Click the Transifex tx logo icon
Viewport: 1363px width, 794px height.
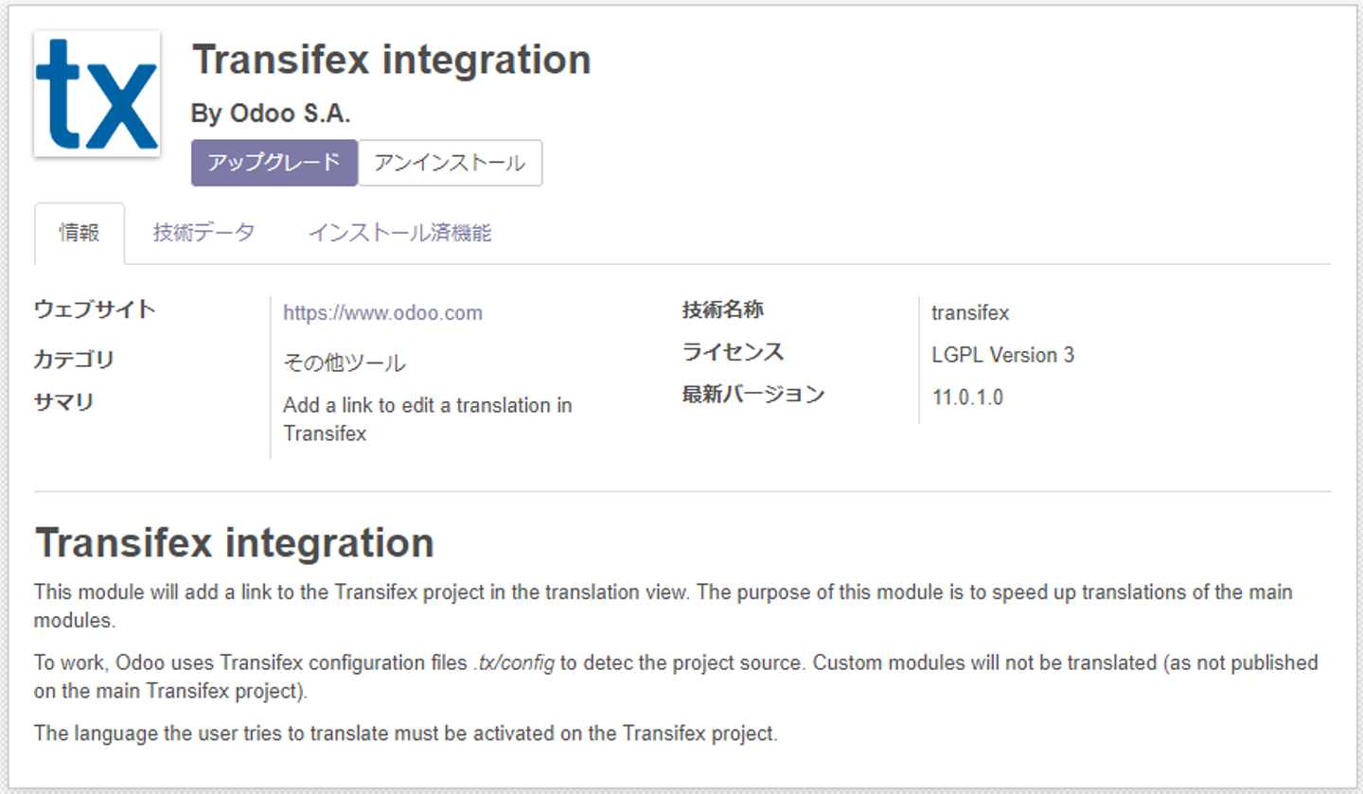click(x=97, y=94)
